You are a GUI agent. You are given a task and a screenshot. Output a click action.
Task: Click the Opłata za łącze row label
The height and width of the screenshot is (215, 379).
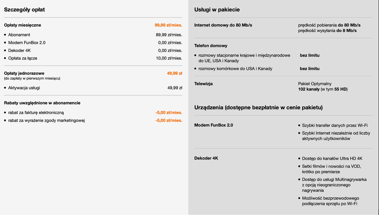coord(23,58)
